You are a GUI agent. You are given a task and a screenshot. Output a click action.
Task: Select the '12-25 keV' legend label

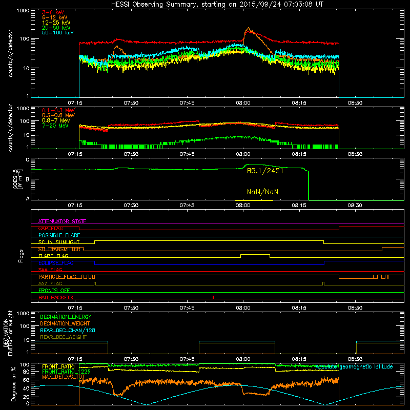click(x=56, y=23)
